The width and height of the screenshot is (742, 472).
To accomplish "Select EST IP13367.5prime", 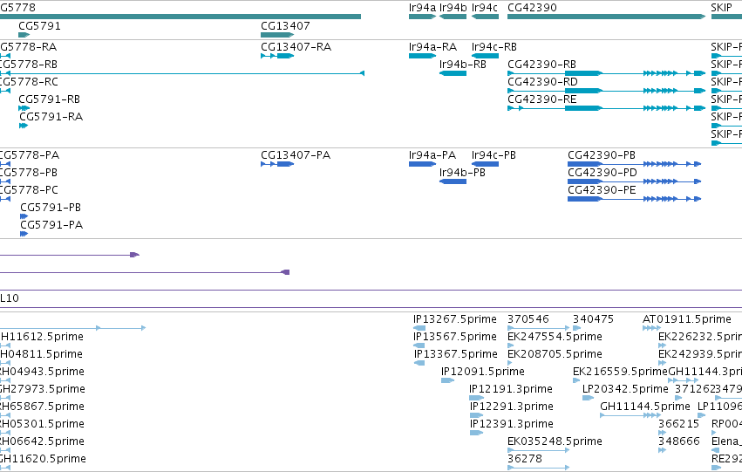I will point(456,354).
